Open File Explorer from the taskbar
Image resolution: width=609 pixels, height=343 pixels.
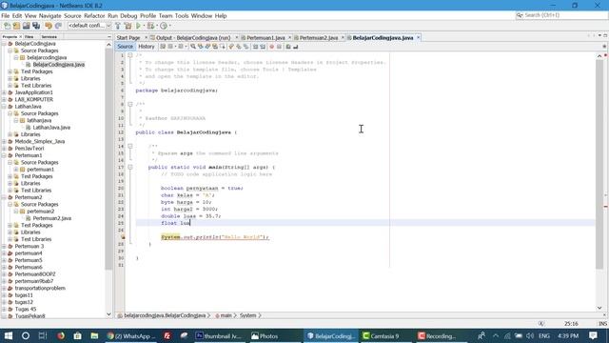94,335
